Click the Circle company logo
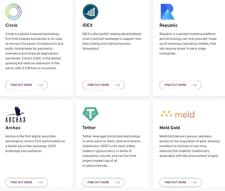Image resolution: width=225 pixels, height=191 pixels. tap(14, 12)
